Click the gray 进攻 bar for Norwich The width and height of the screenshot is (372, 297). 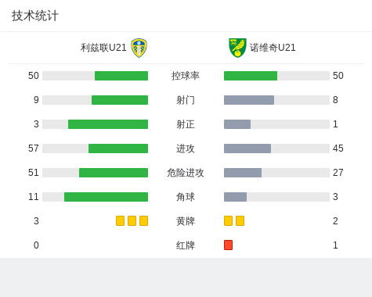click(247, 148)
